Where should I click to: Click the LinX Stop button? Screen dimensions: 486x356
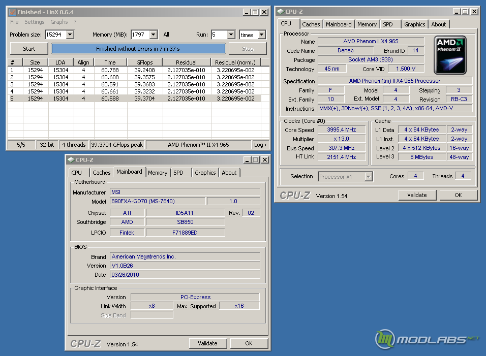coord(248,49)
